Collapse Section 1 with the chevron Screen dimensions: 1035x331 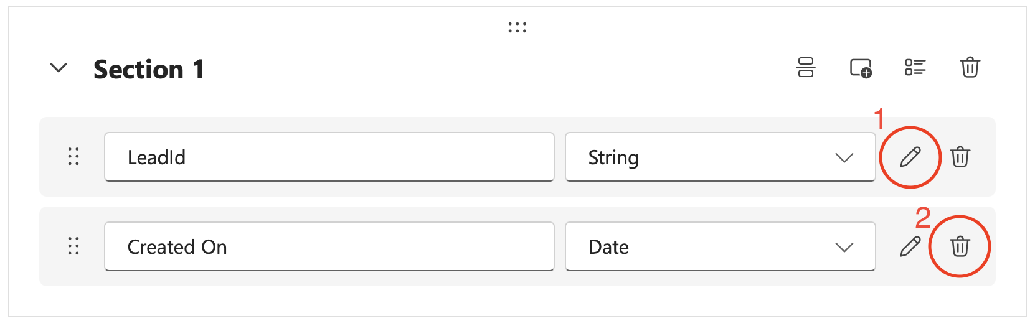59,68
